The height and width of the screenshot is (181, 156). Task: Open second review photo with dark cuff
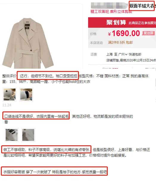point(26,95)
